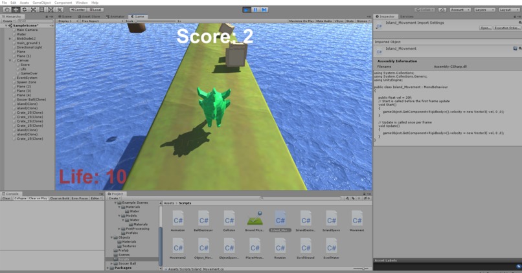Collapse the Canvas object
The width and height of the screenshot is (522, 273).
(10, 61)
